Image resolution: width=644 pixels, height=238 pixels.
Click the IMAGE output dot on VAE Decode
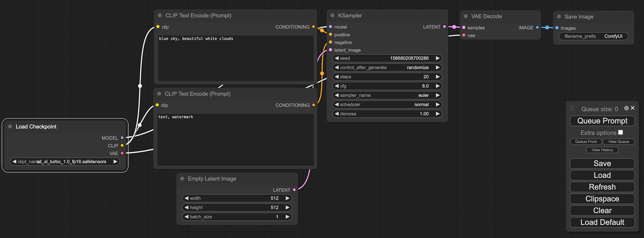[x=537, y=27]
